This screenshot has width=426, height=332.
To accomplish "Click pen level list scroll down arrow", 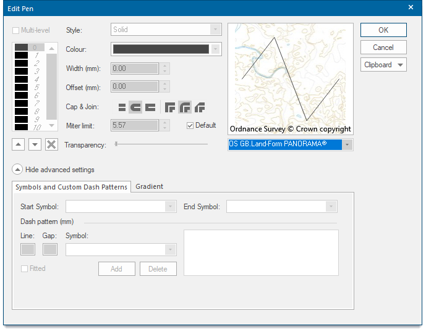I will [x=51, y=126].
